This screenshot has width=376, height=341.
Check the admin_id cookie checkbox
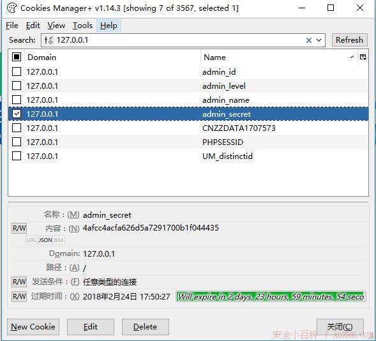(x=17, y=72)
